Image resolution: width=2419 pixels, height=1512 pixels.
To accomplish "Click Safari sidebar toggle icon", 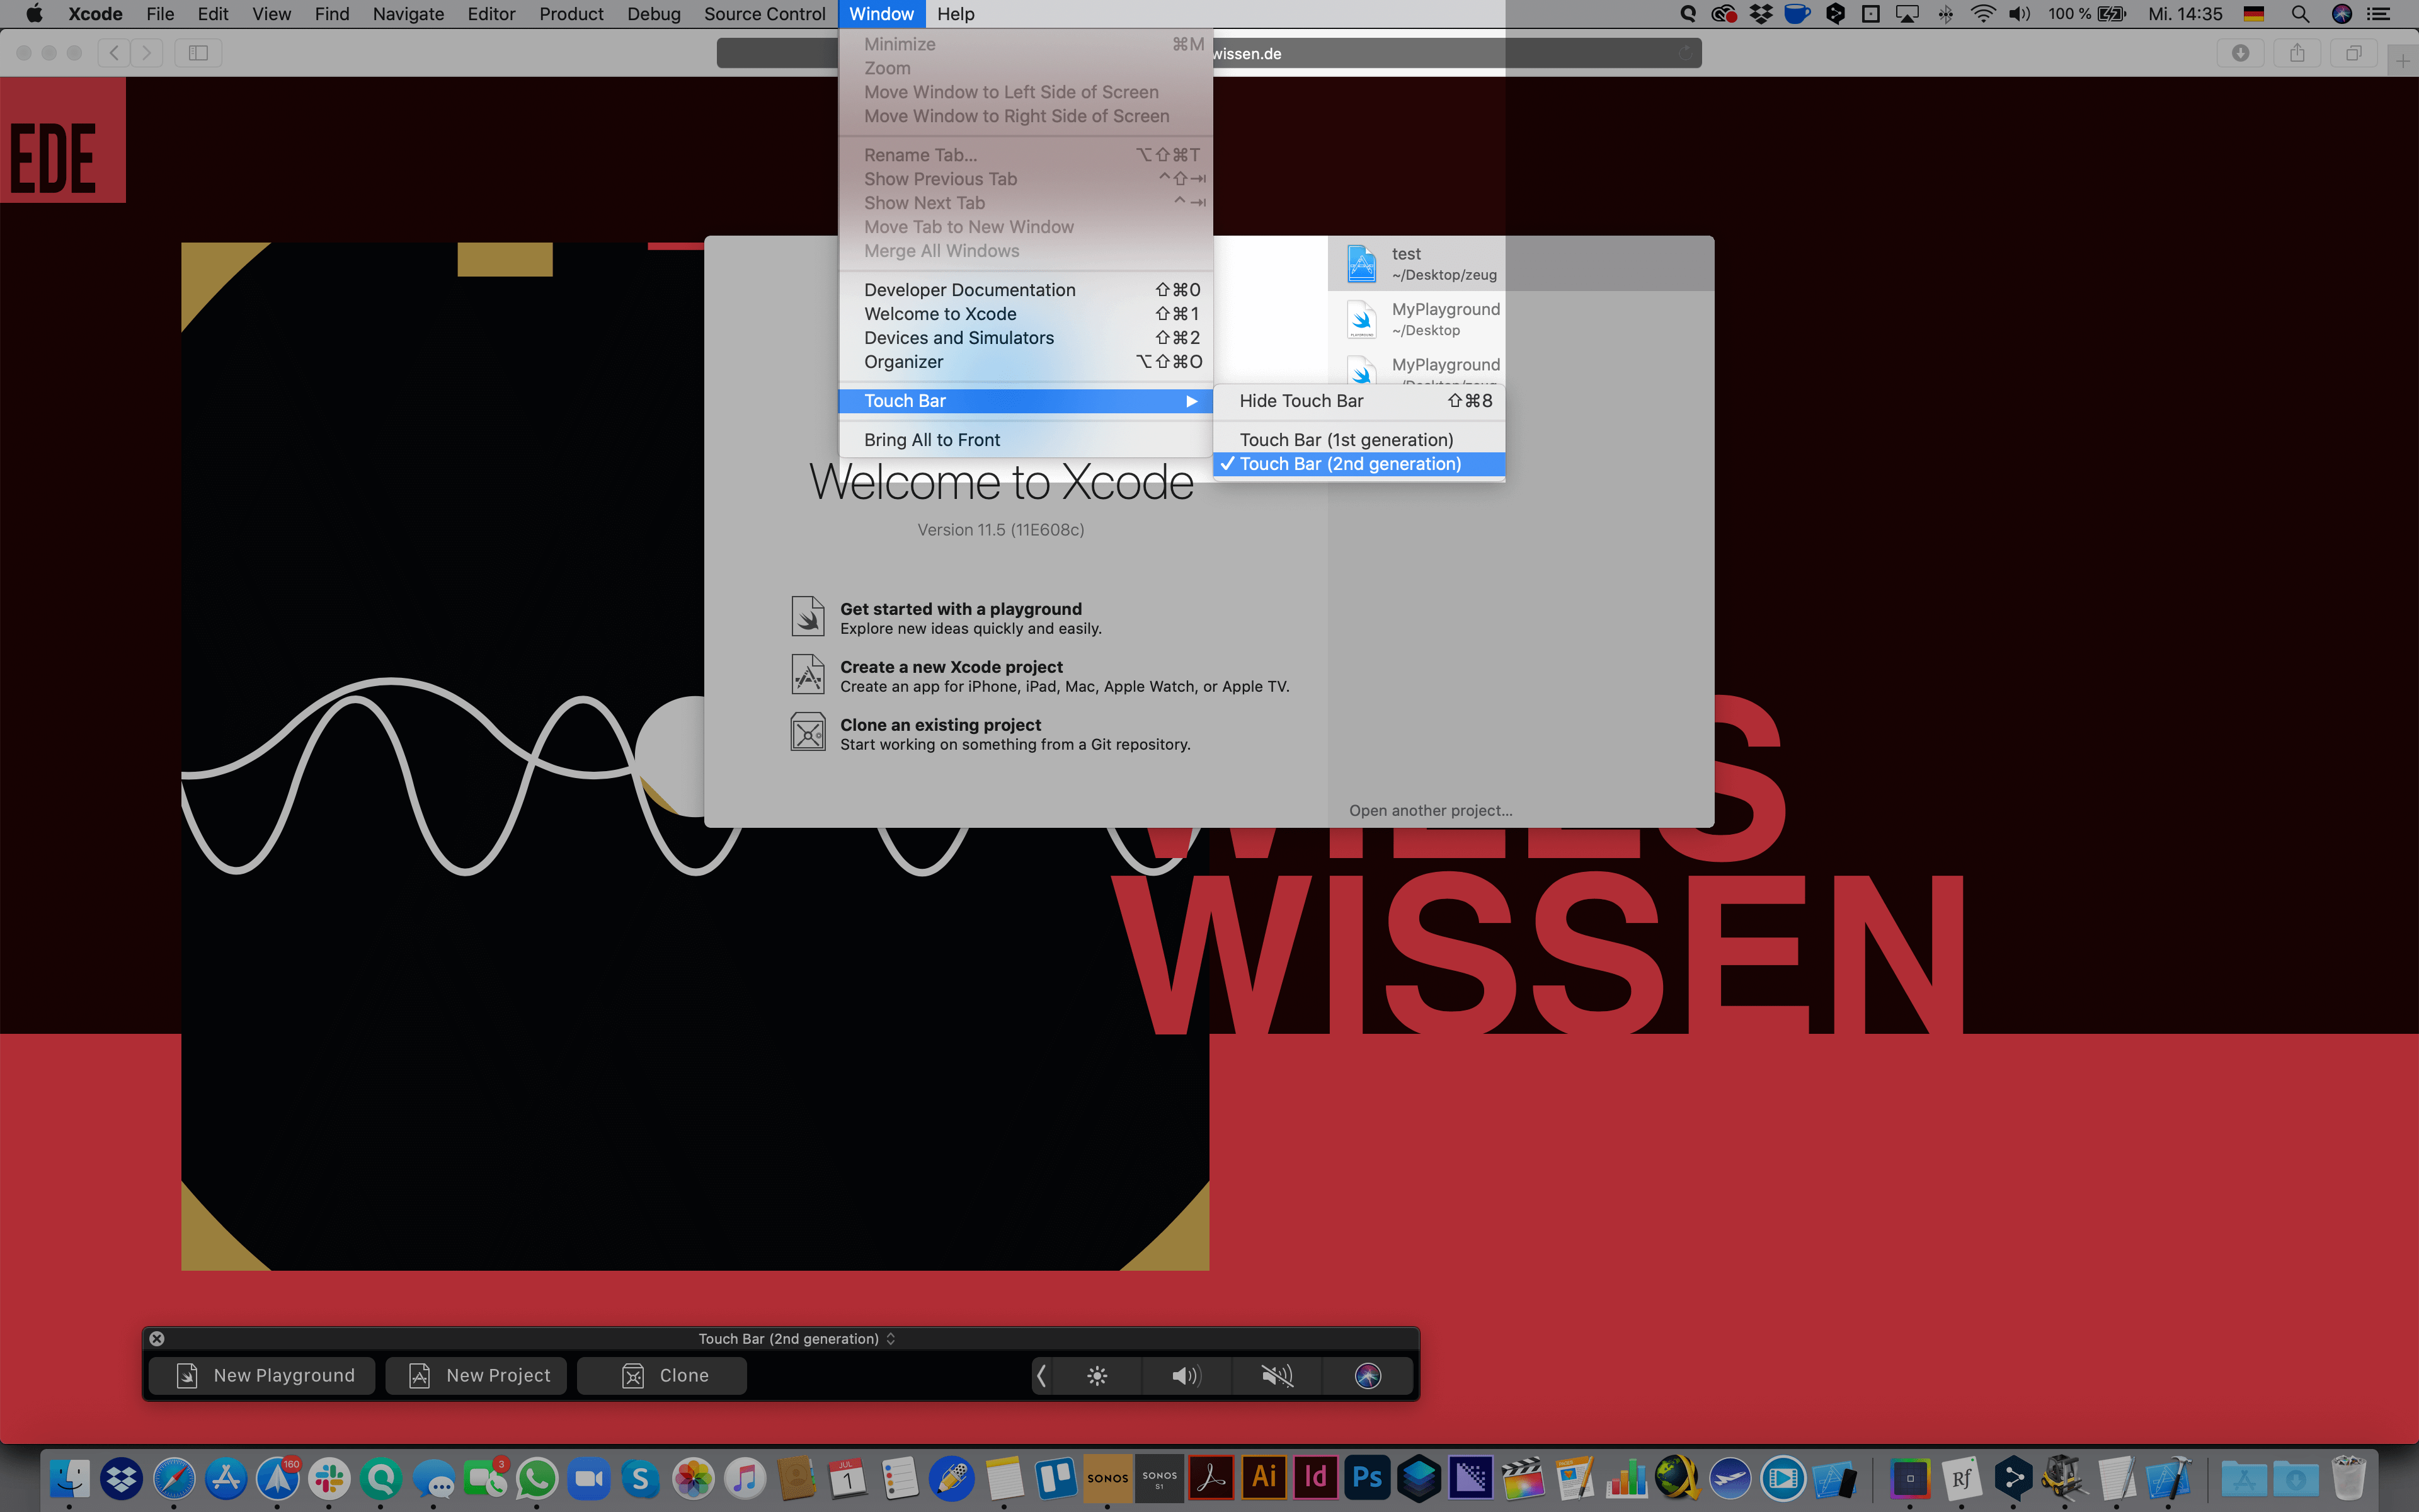I will point(198,53).
